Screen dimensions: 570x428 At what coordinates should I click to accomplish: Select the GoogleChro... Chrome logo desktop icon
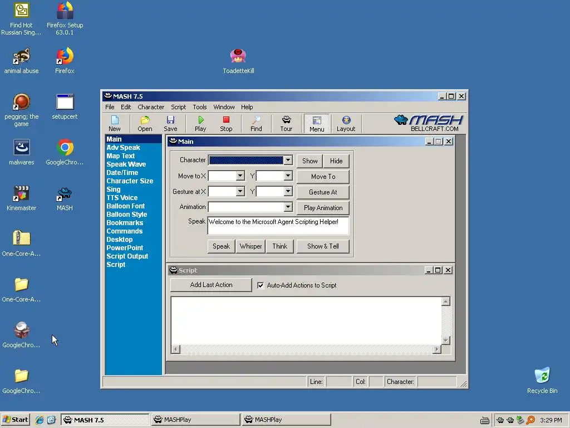tap(65, 152)
